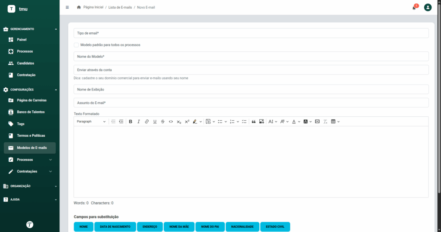Image resolution: width=441 pixels, height=232 pixels.
Task: Apply underline formatting
Action: point(155,122)
